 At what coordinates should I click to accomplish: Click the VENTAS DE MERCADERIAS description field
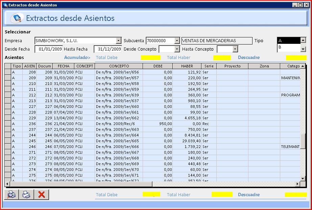point(217,41)
